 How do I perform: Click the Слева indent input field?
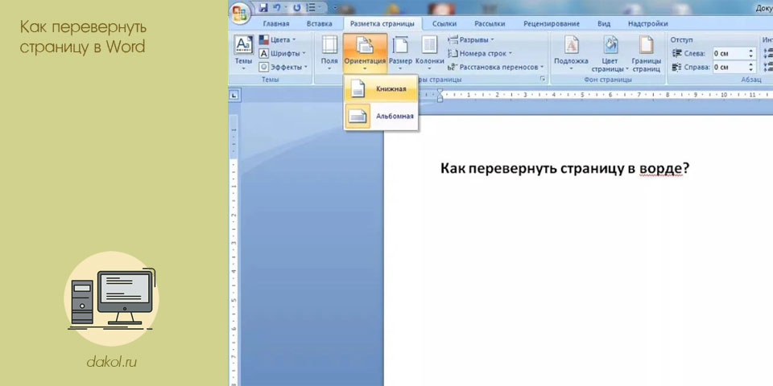point(730,53)
